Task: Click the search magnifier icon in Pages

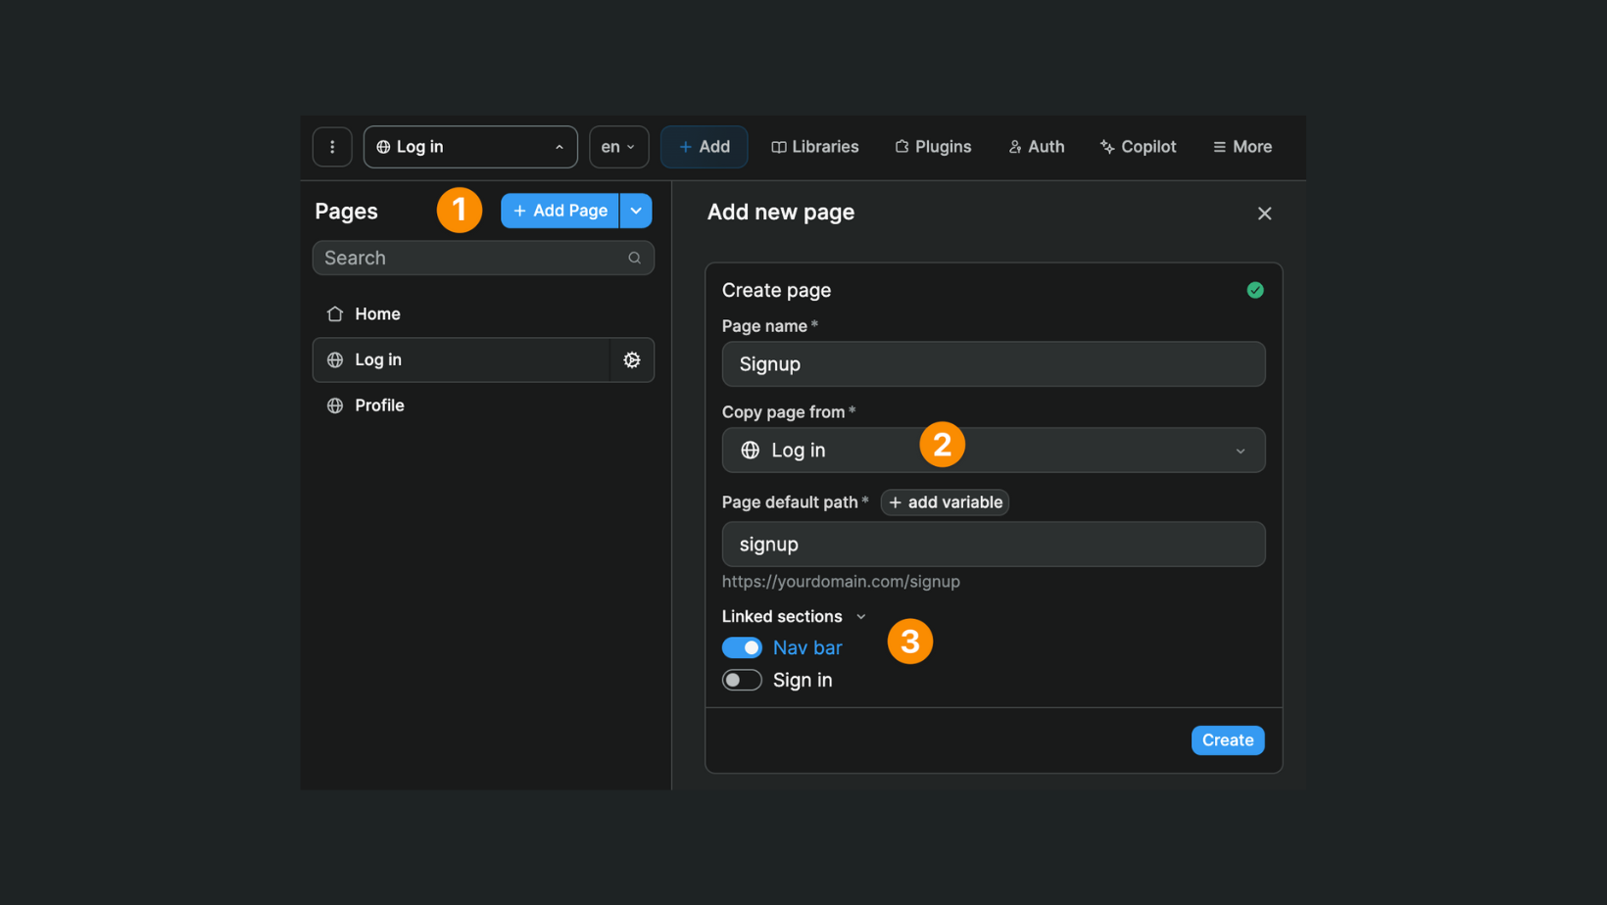Action: 635,259
